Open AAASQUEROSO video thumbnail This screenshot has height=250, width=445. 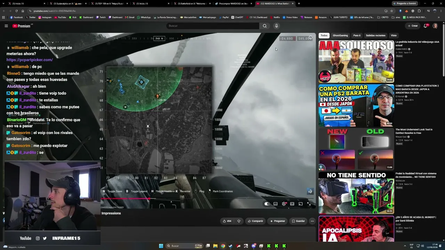[x=356, y=61]
